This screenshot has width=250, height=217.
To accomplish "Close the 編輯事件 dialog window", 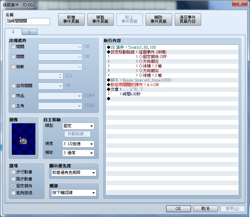I will [x=240, y=3].
